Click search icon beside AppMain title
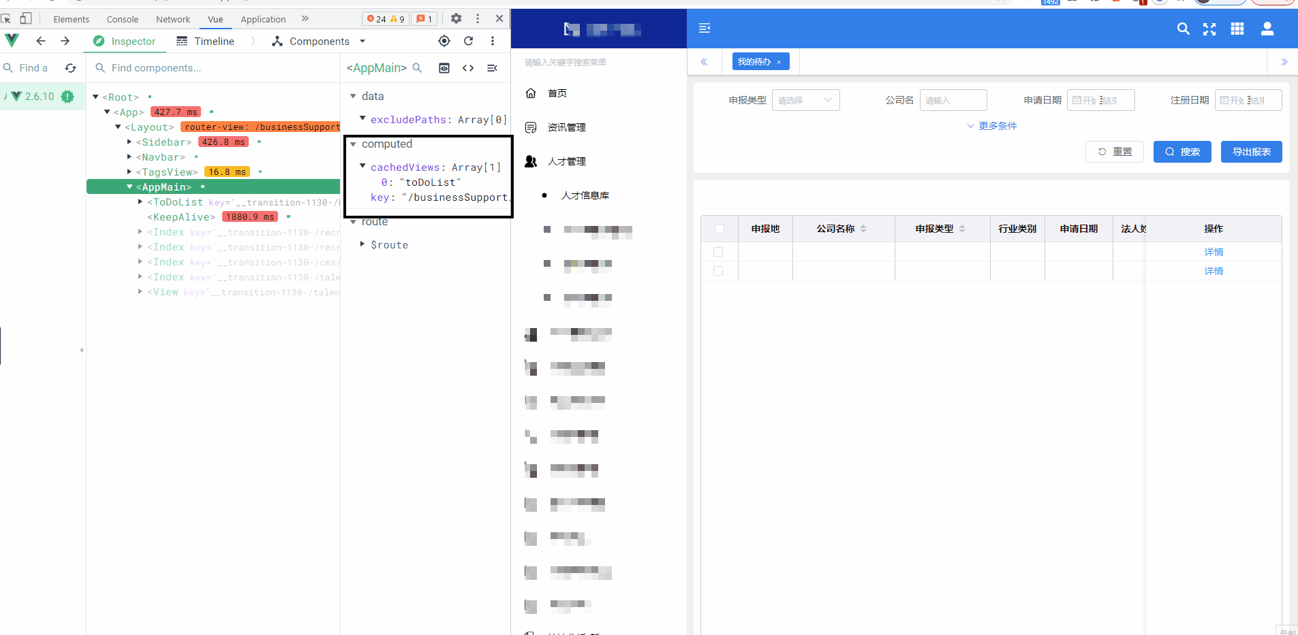Viewport: 1298px width, 635px height. [x=418, y=68]
